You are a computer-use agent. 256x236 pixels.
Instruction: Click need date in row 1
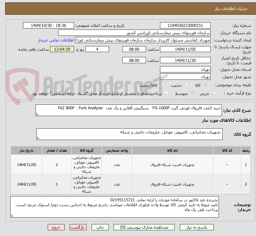27,165
